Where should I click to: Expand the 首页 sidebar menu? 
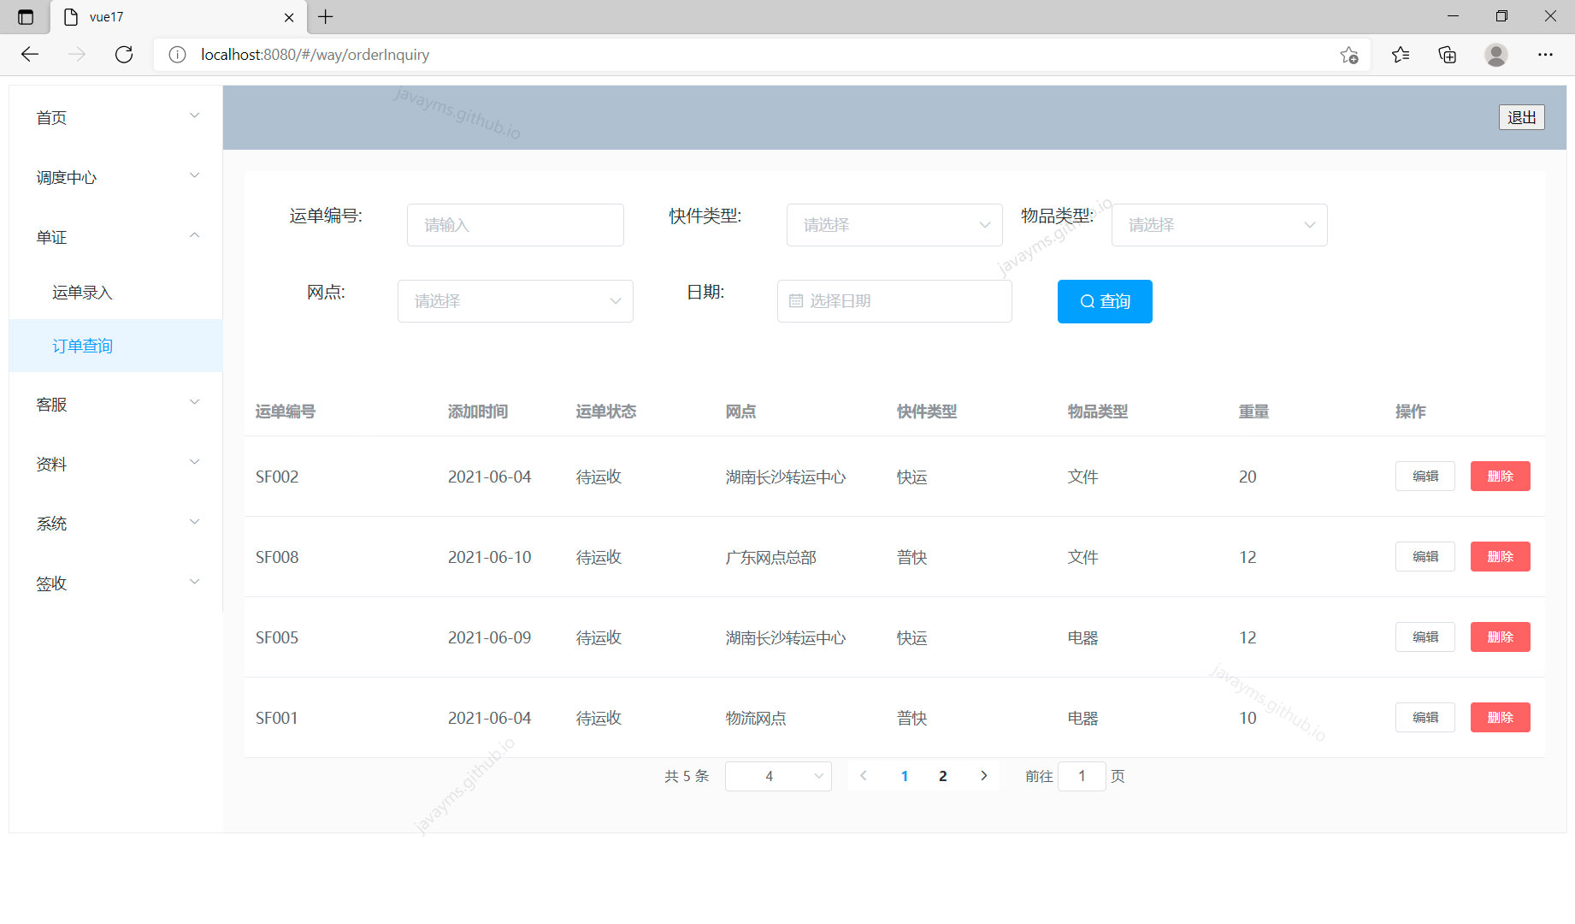(x=115, y=117)
